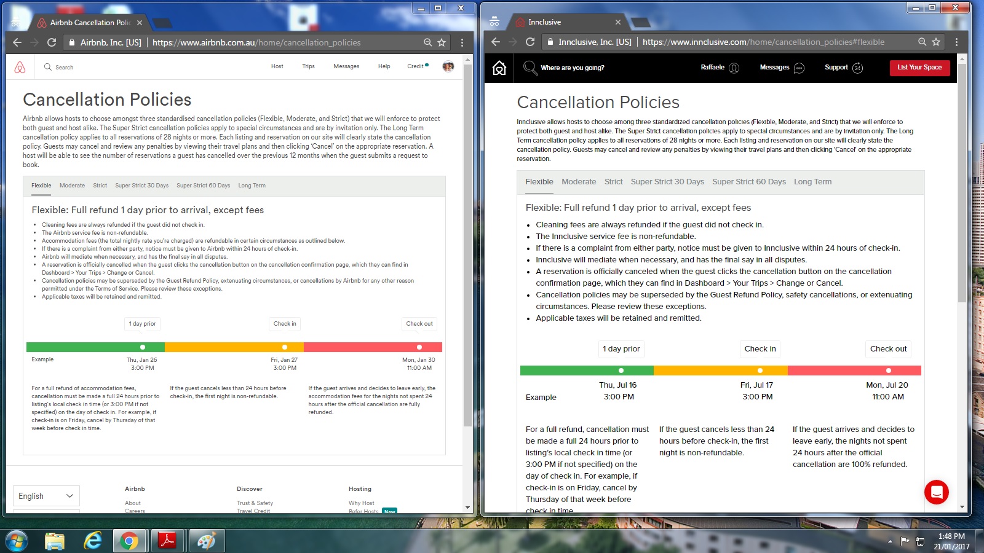Open the red chat bubble widget
The image size is (984, 553).
pos(936,492)
